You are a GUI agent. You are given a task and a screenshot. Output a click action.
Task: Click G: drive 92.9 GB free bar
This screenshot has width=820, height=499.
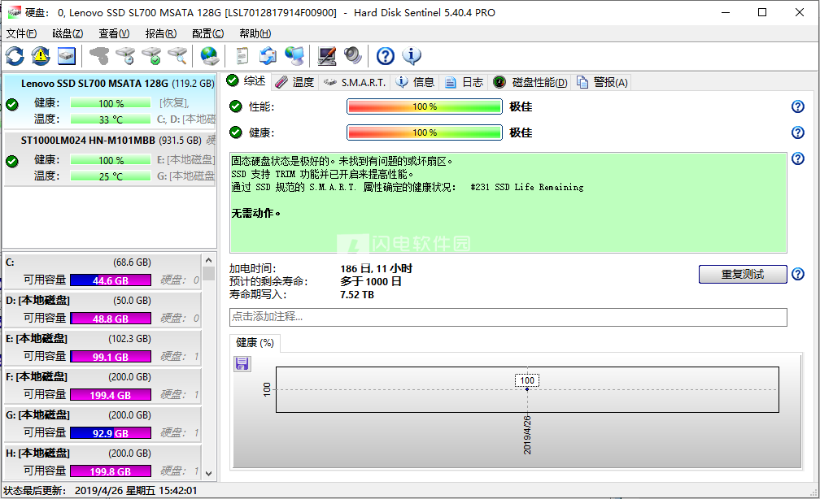tap(111, 433)
